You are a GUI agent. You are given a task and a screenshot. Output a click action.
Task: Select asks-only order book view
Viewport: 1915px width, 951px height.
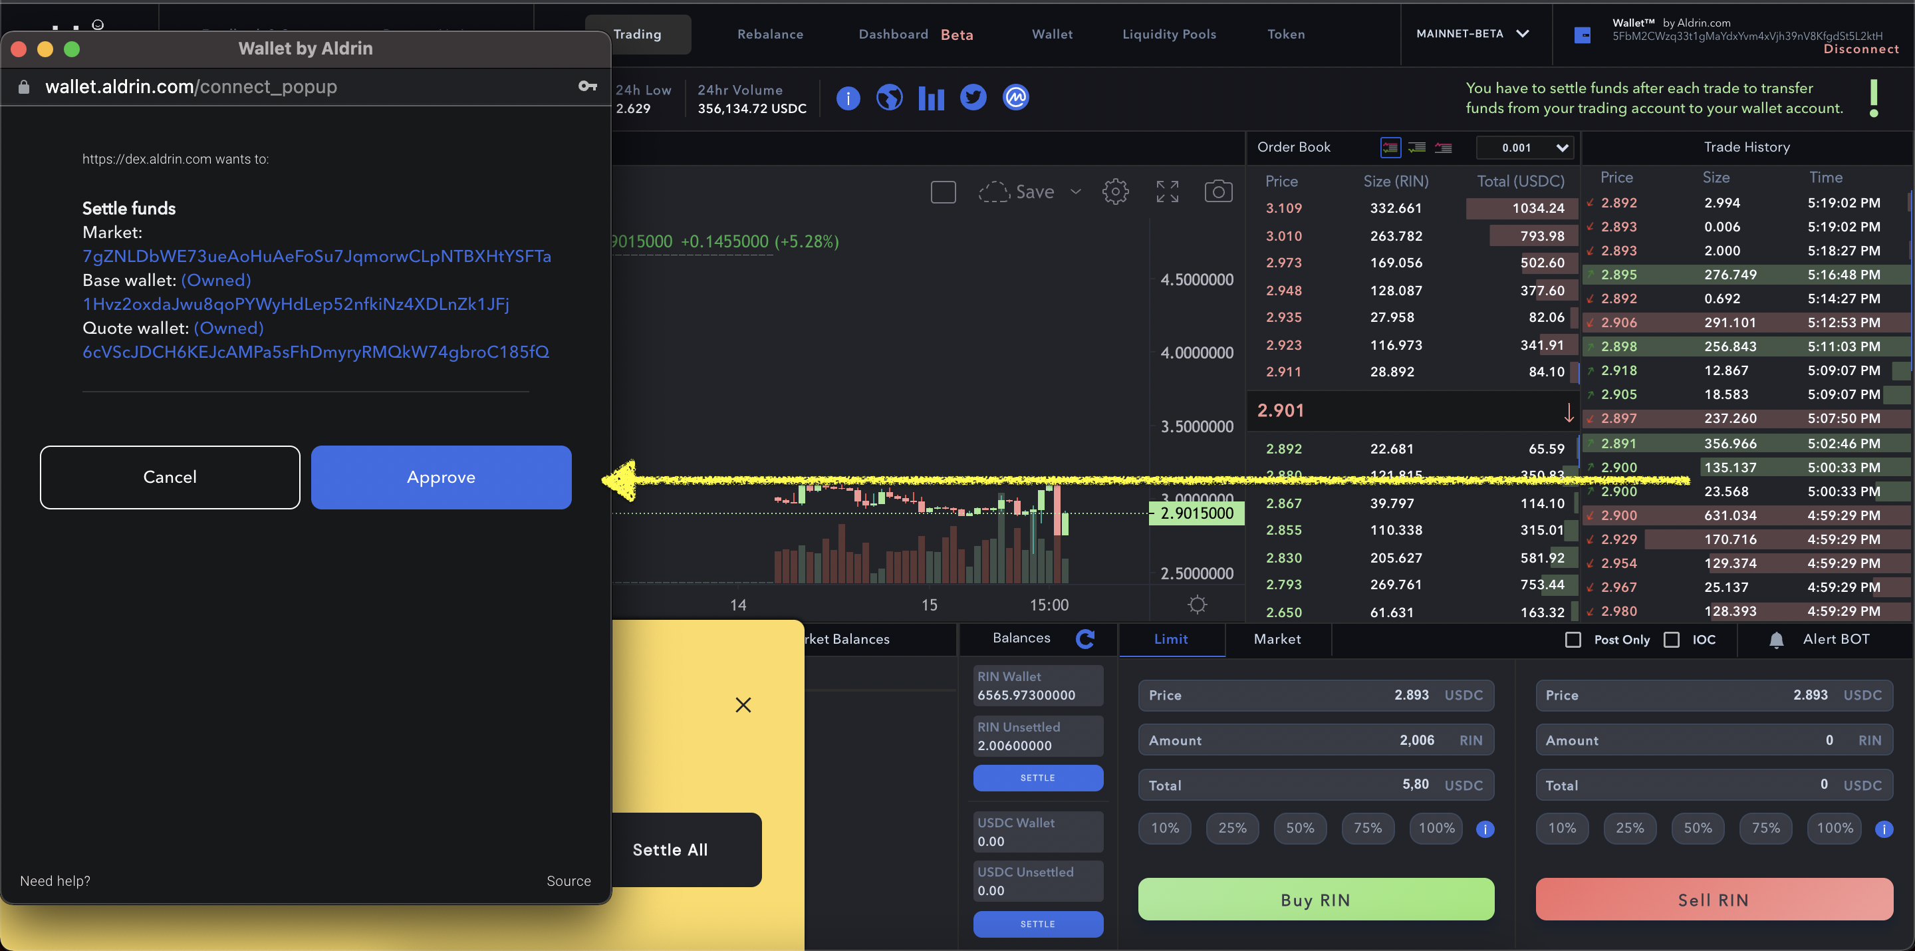tap(1443, 147)
